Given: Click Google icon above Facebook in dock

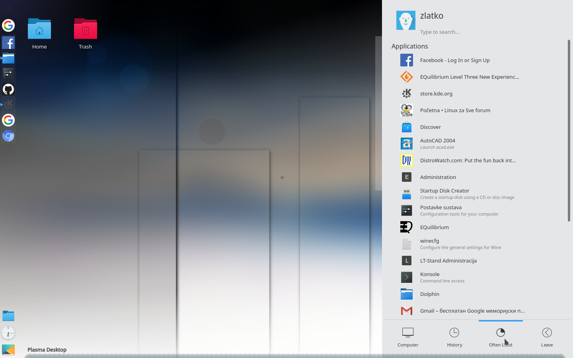Looking at the screenshot, I should (x=8, y=25).
